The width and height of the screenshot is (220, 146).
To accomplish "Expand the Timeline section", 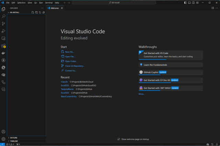I will tap(14, 141).
